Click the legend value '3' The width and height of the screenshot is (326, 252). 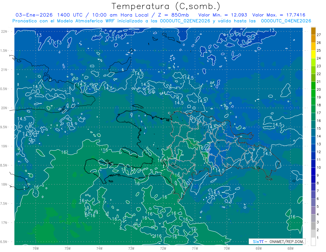pyautogui.click(x=318, y=222)
